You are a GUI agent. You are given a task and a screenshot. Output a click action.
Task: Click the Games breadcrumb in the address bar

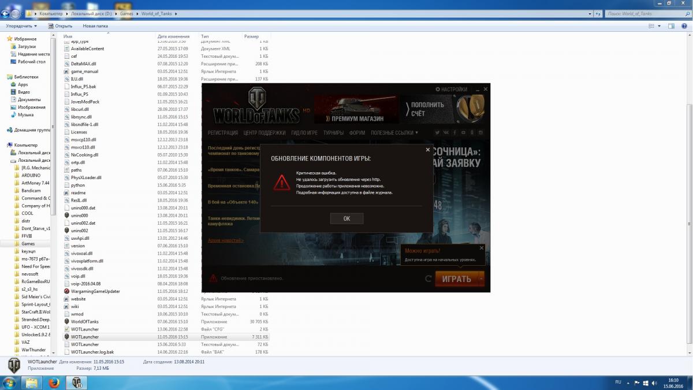(128, 13)
